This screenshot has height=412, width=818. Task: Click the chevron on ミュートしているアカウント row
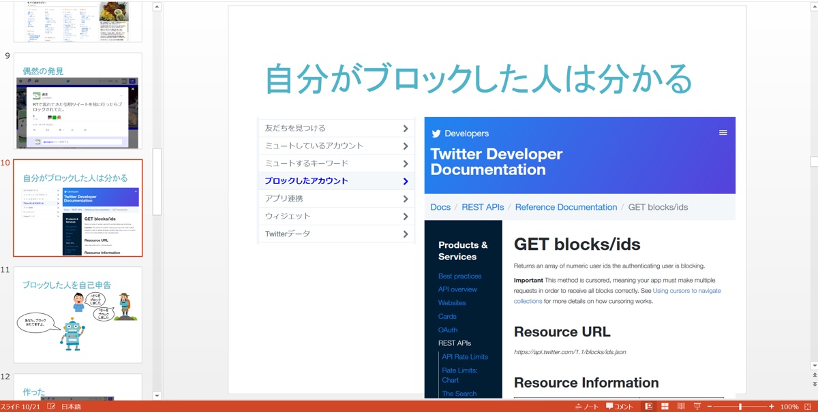406,146
